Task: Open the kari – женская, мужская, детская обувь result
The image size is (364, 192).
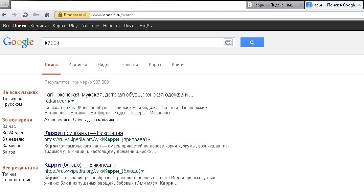Action: [x=119, y=94]
